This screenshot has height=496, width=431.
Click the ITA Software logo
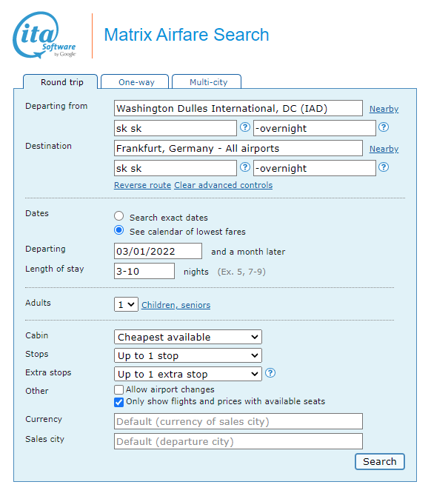click(44, 35)
